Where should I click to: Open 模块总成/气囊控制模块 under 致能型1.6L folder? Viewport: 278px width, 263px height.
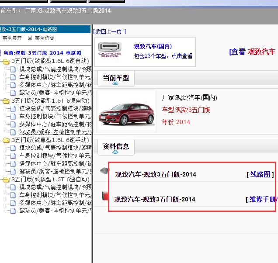pos(56,69)
